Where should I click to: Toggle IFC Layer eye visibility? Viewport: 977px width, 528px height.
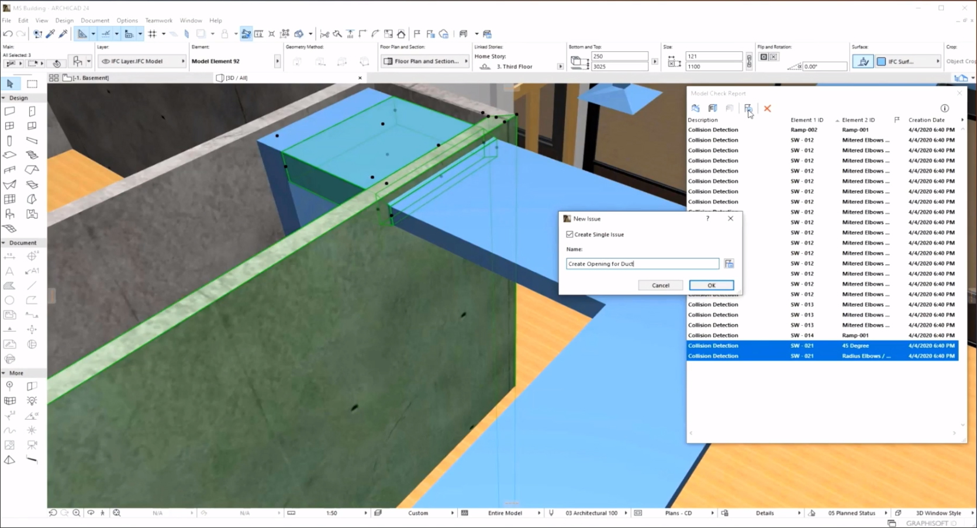(x=106, y=61)
